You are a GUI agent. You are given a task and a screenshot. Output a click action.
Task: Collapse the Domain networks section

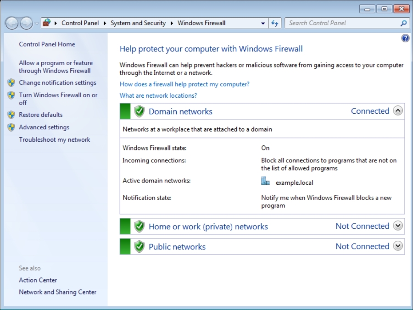click(x=398, y=111)
